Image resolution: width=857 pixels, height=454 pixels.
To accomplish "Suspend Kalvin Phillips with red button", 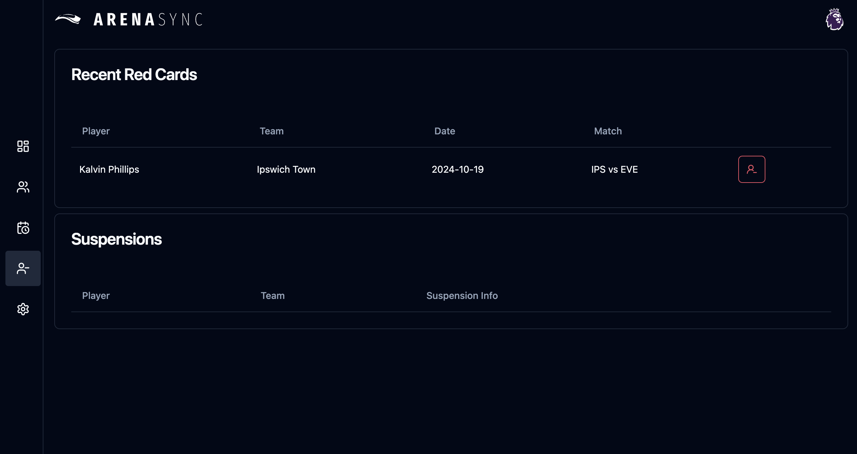I will 751,169.
